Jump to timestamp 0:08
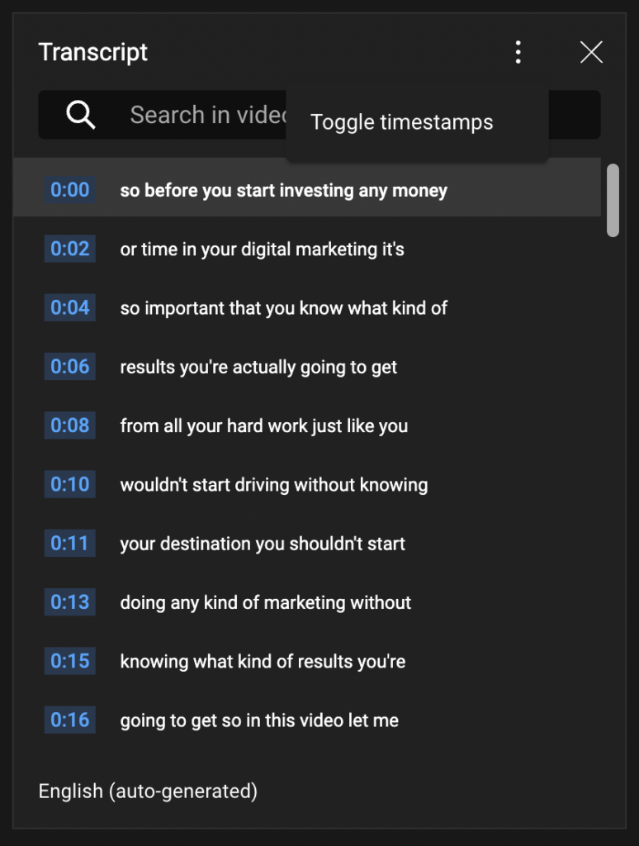The image size is (639, 846). pyautogui.click(x=69, y=425)
